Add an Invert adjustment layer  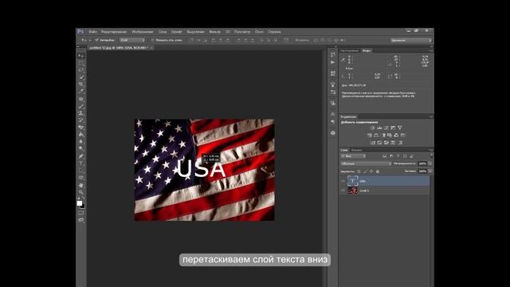373,143
